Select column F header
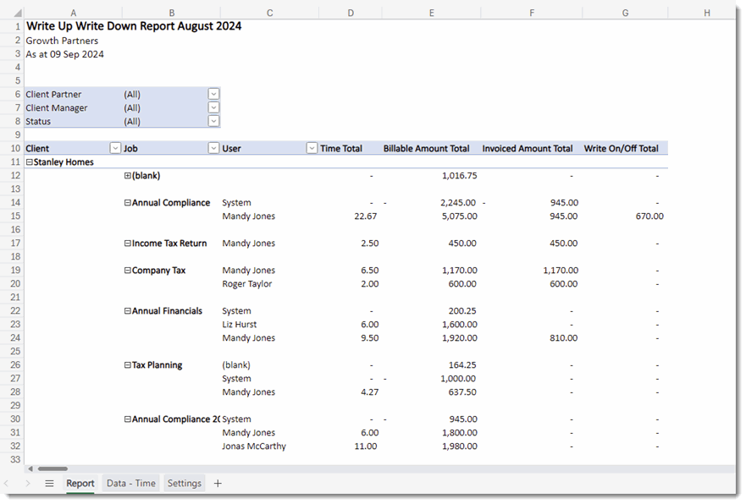This screenshot has height=504, width=746. (x=531, y=13)
